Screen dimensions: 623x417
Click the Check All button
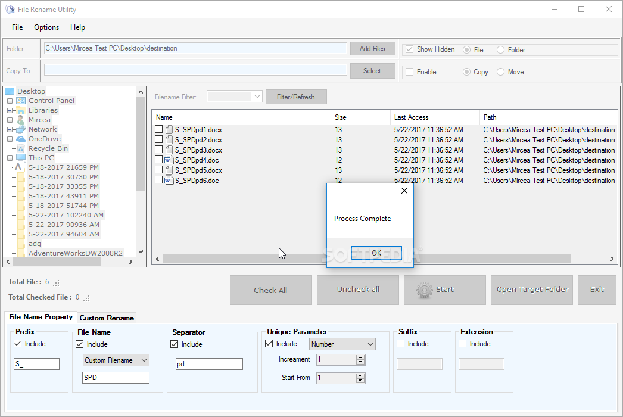pos(270,290)
